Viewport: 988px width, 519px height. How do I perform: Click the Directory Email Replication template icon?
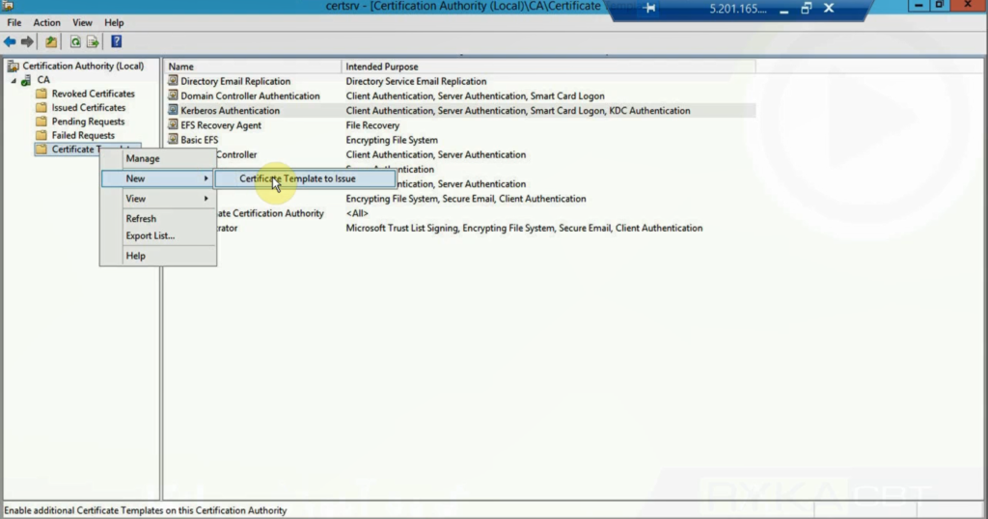click(173, 81)
